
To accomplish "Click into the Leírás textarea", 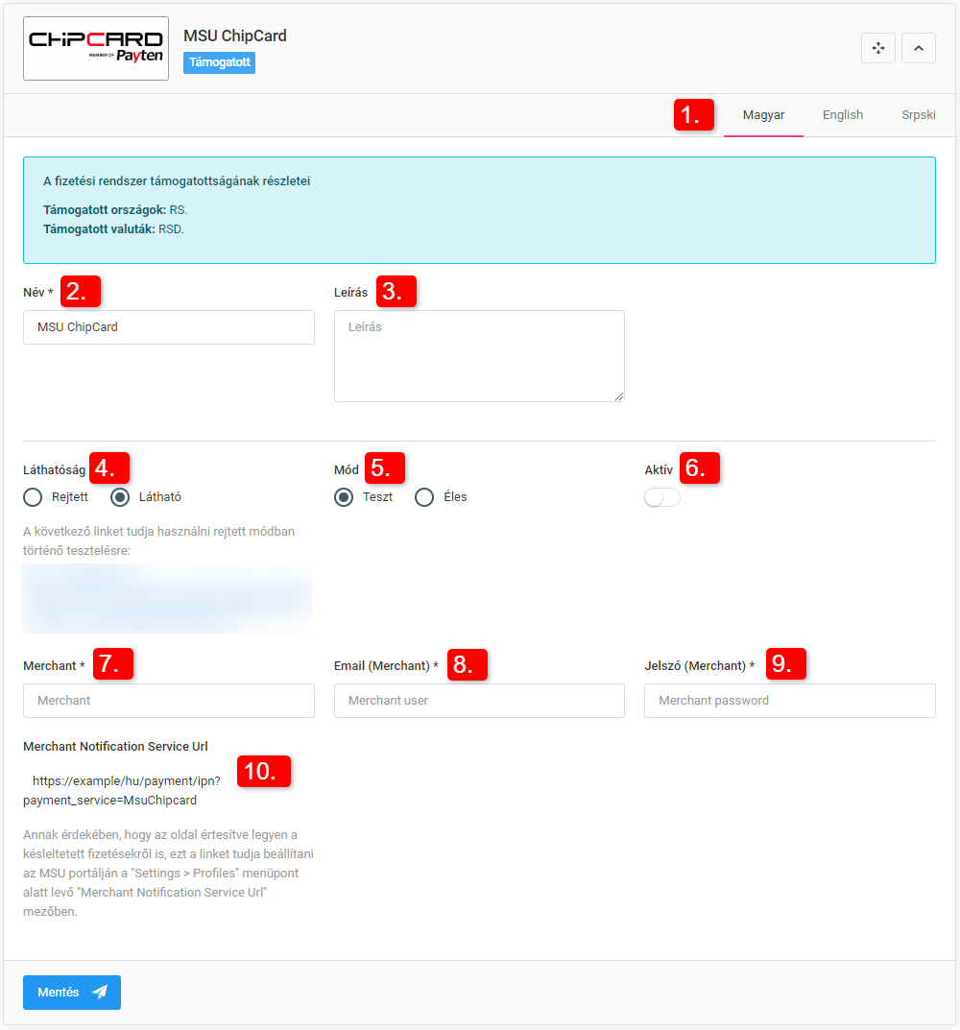I will click(x=479, y=355).
